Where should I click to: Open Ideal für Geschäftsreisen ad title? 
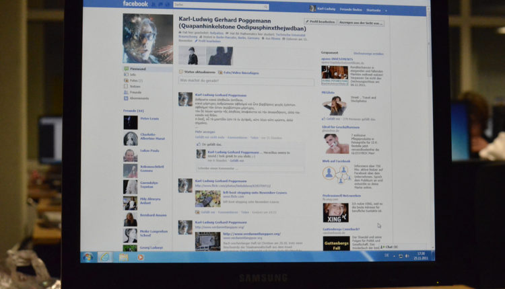coord(341,127)
